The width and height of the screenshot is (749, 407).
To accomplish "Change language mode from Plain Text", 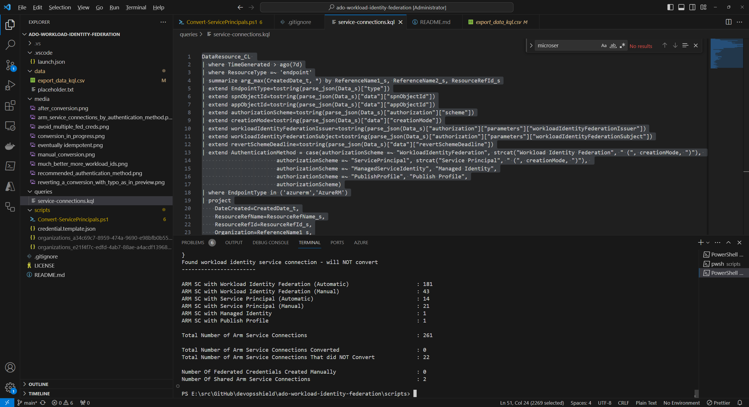I will click(646, 403).
